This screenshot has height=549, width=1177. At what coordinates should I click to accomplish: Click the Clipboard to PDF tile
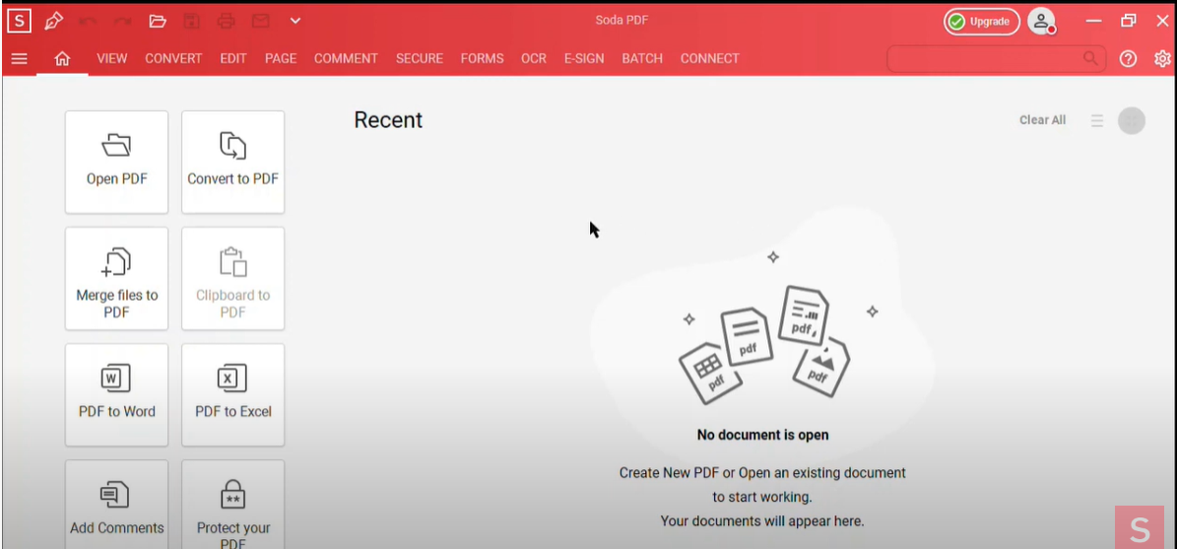point(232,279)
